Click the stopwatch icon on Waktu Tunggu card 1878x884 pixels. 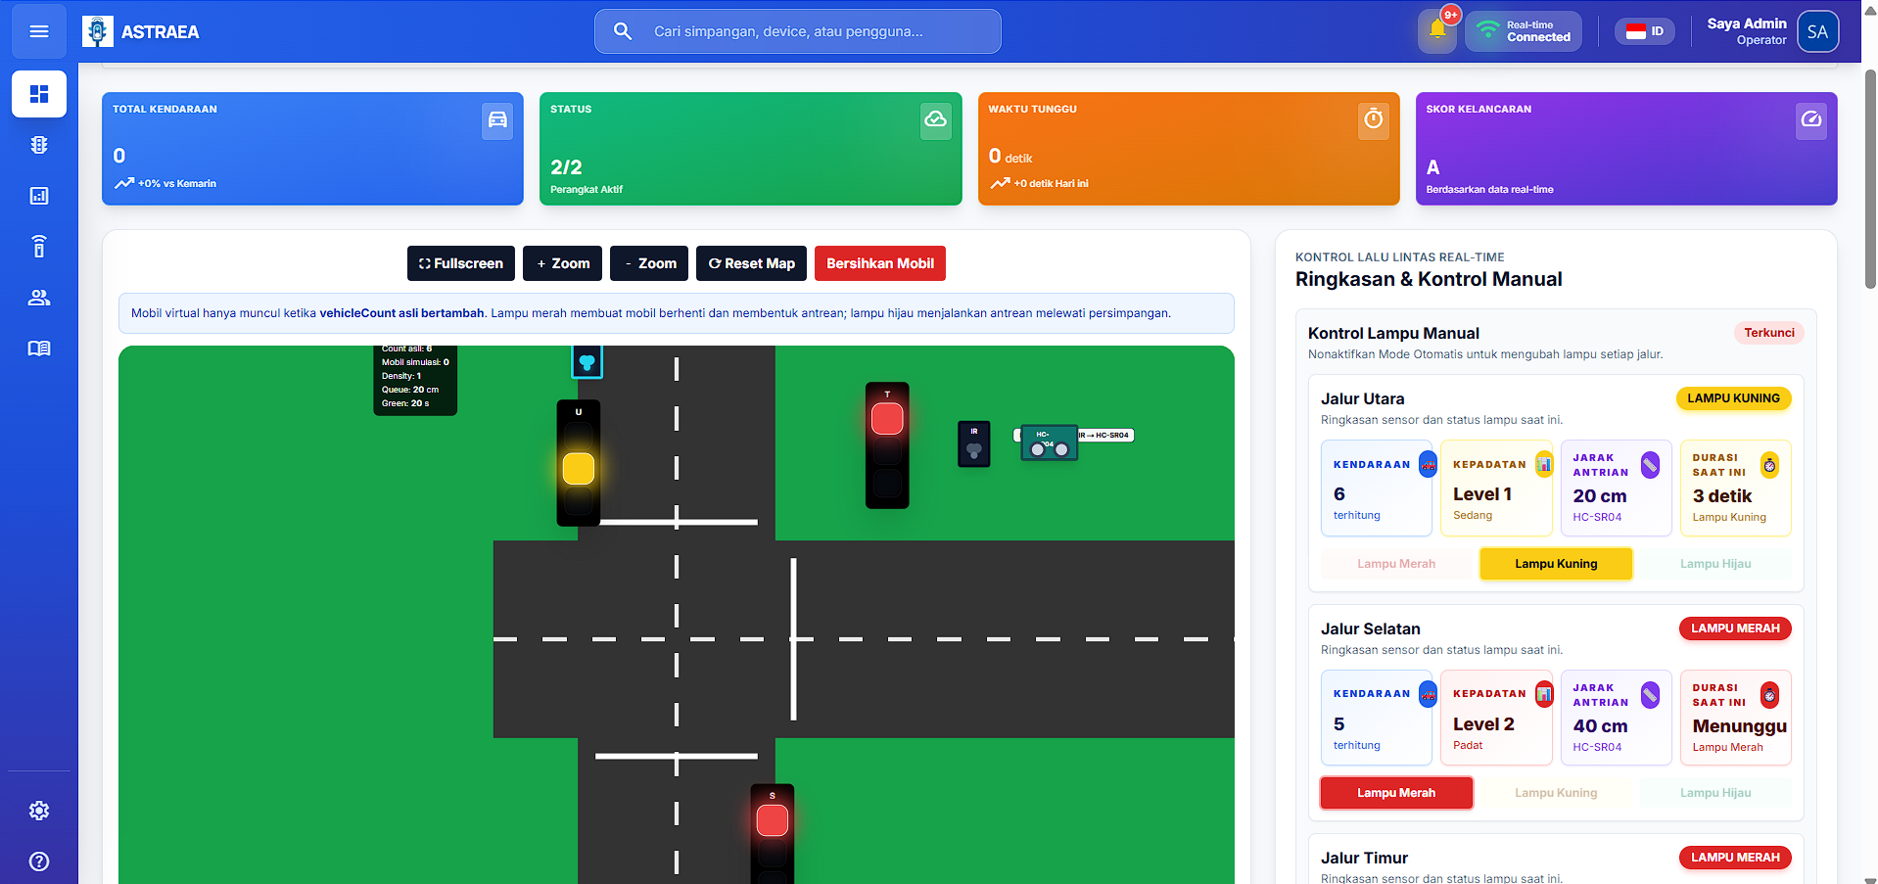coord(1374,120)
